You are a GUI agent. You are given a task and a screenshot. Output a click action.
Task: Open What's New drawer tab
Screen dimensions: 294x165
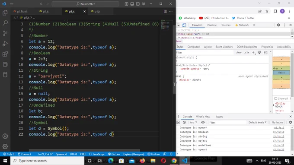tap(203, 117)
